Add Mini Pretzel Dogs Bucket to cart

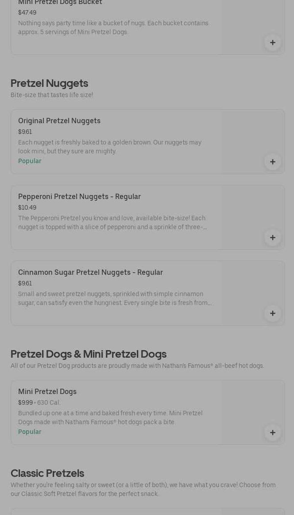pos(272,43)
